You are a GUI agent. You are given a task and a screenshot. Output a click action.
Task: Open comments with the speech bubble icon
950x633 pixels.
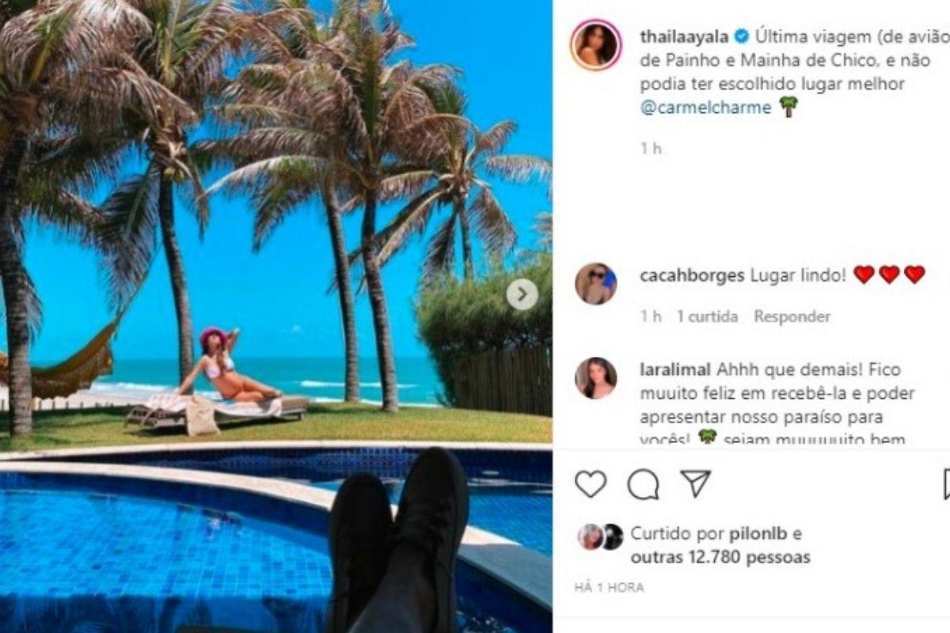click(x=643, y=483)
